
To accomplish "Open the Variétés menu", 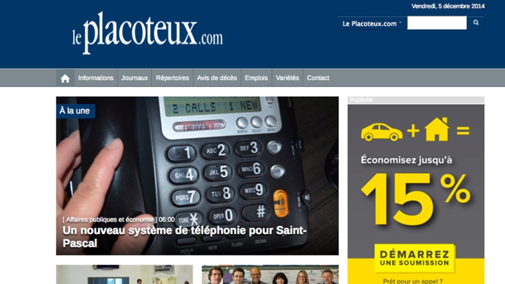I will pyautogui.click(x=288, y=78).
